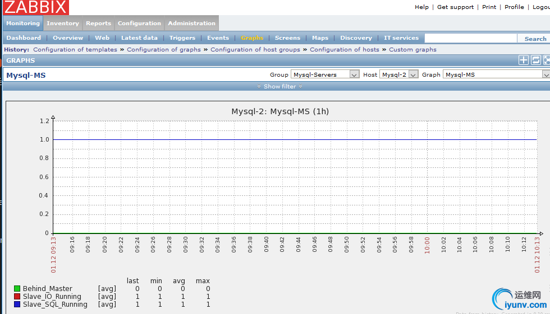This screenshot has width=550, height=314.
Task: Go to Web submenu
Action: (102, 38)
